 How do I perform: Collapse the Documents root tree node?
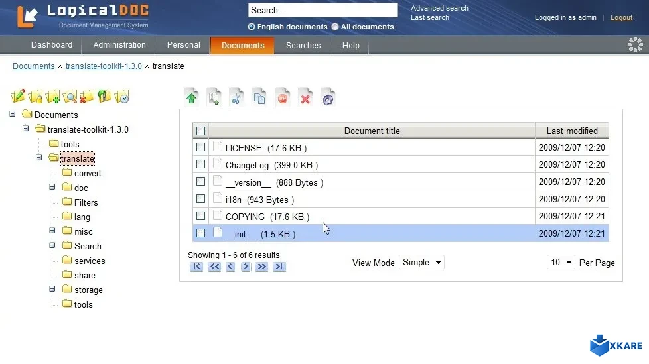tap(13, 114)
